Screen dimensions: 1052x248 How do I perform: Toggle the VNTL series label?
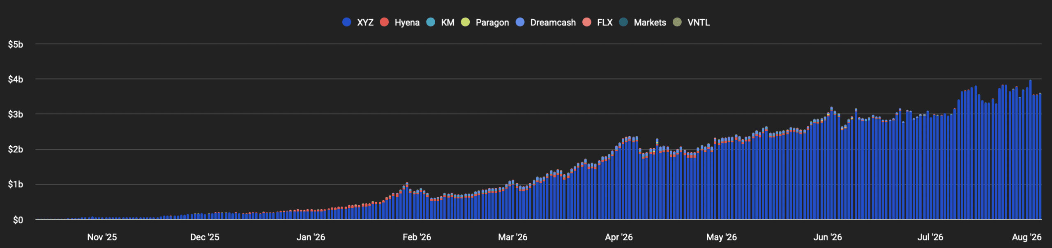[699, 23]
